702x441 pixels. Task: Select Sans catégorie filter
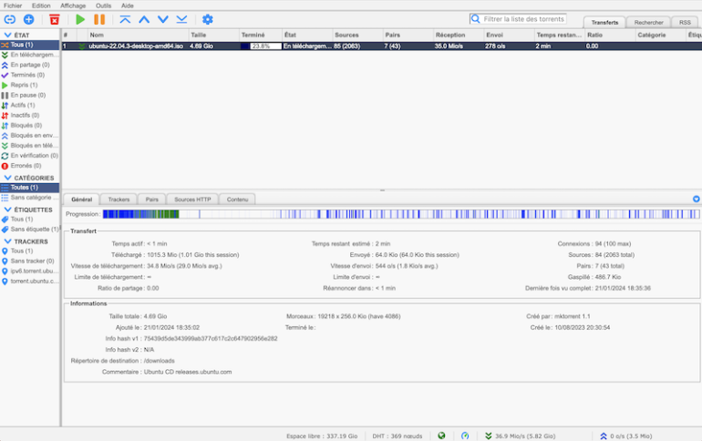29,197
